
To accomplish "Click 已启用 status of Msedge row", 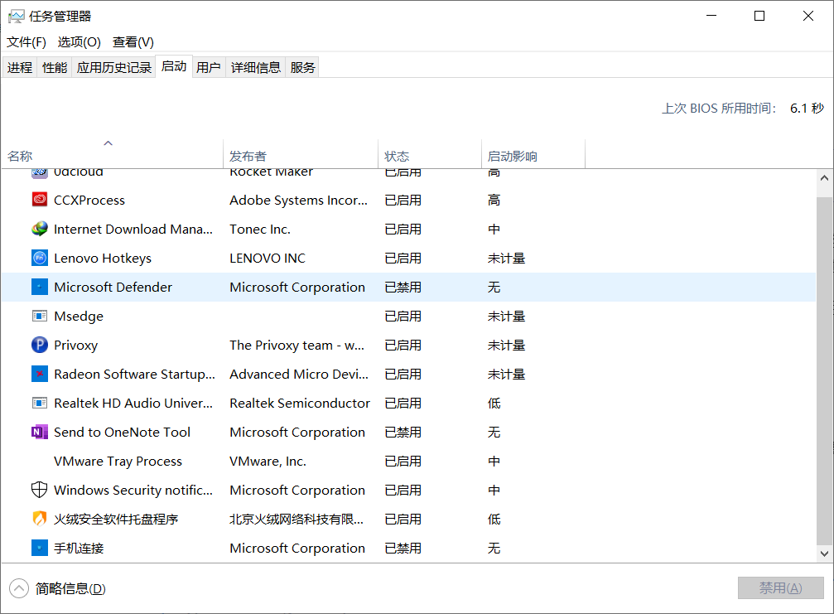I will point(403,316).
